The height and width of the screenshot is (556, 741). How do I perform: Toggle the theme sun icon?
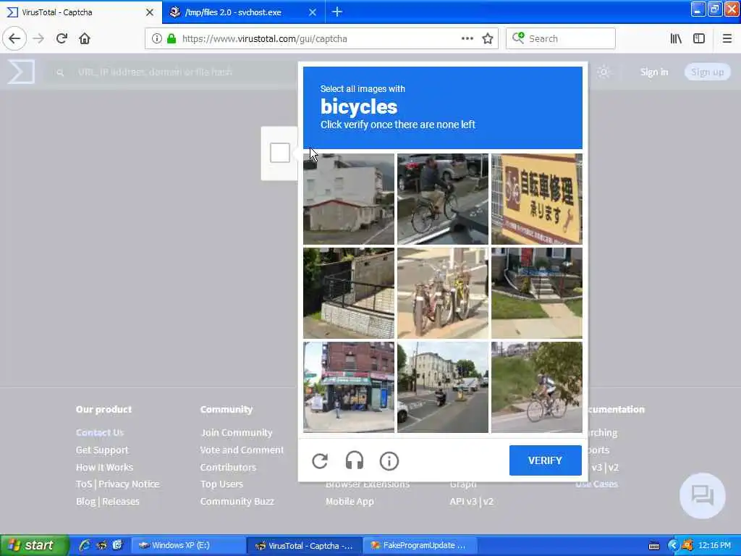pos(604,72)
